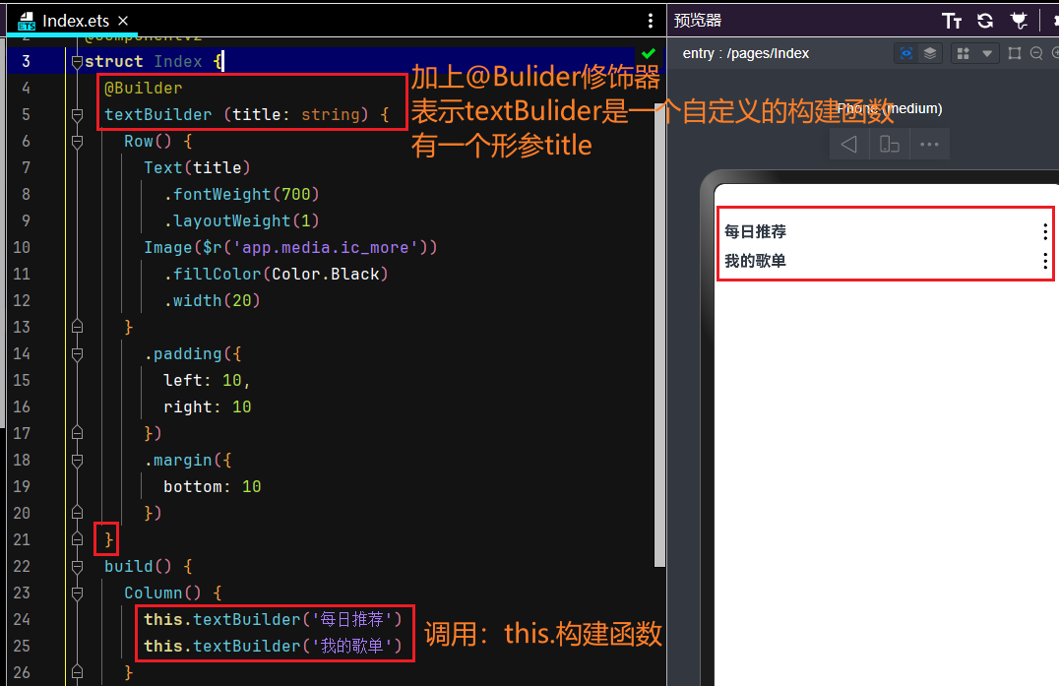Screen dimensions: 1059x686
Task: Open the editor tab options three-dot menu
Action: 651,21
